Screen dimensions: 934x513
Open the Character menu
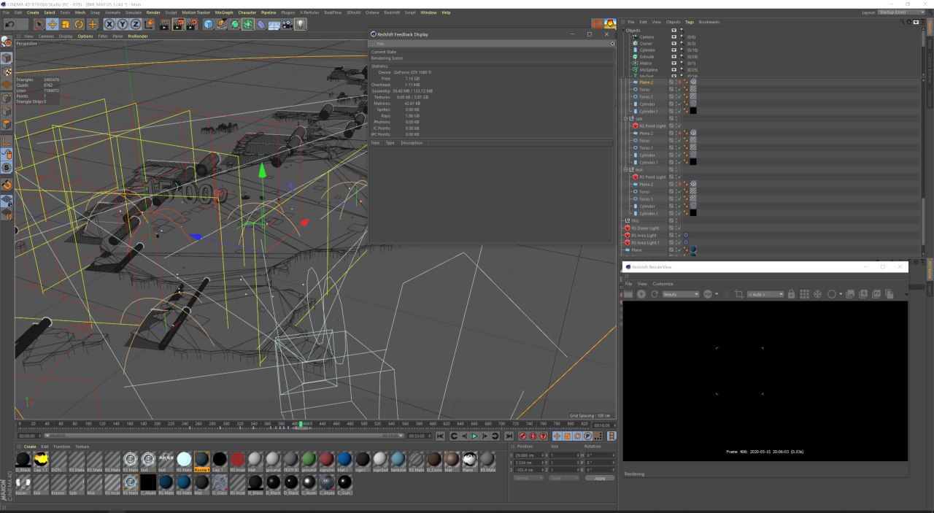tap(247, 12)
